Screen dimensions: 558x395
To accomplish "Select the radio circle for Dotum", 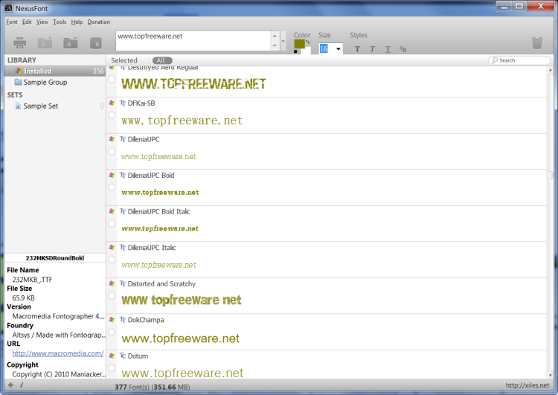I will point(112,367).
